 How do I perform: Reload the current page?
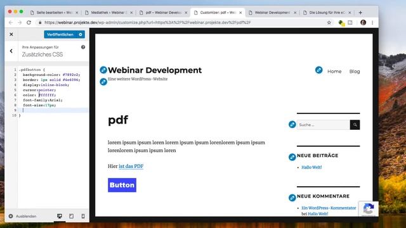coord(29,23)
